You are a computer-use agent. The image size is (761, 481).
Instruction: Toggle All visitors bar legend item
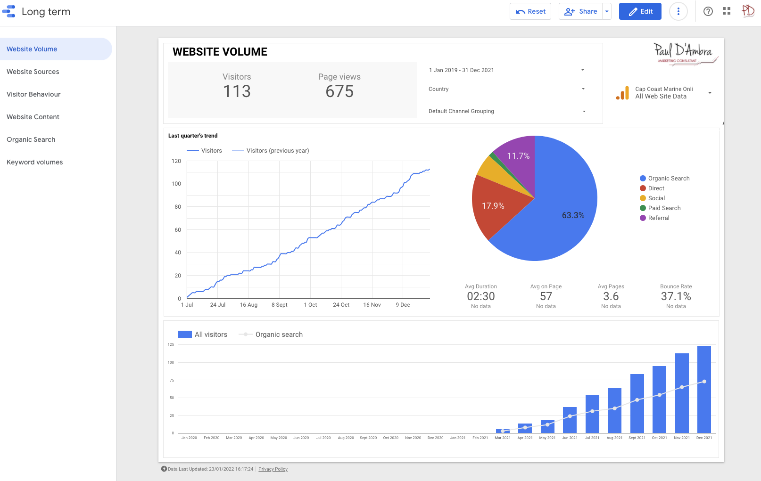pos(202,334)
